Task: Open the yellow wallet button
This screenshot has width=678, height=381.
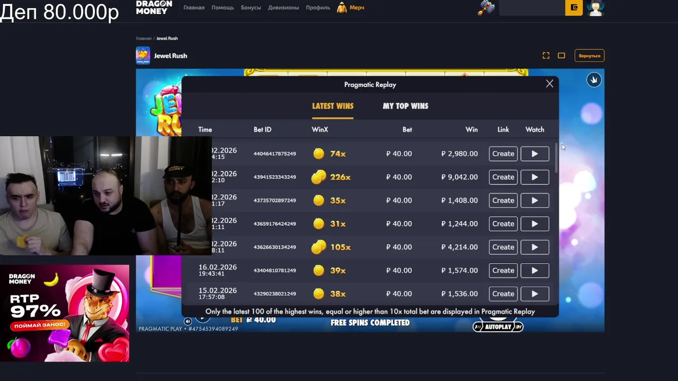Action: [x=574, y=7]
